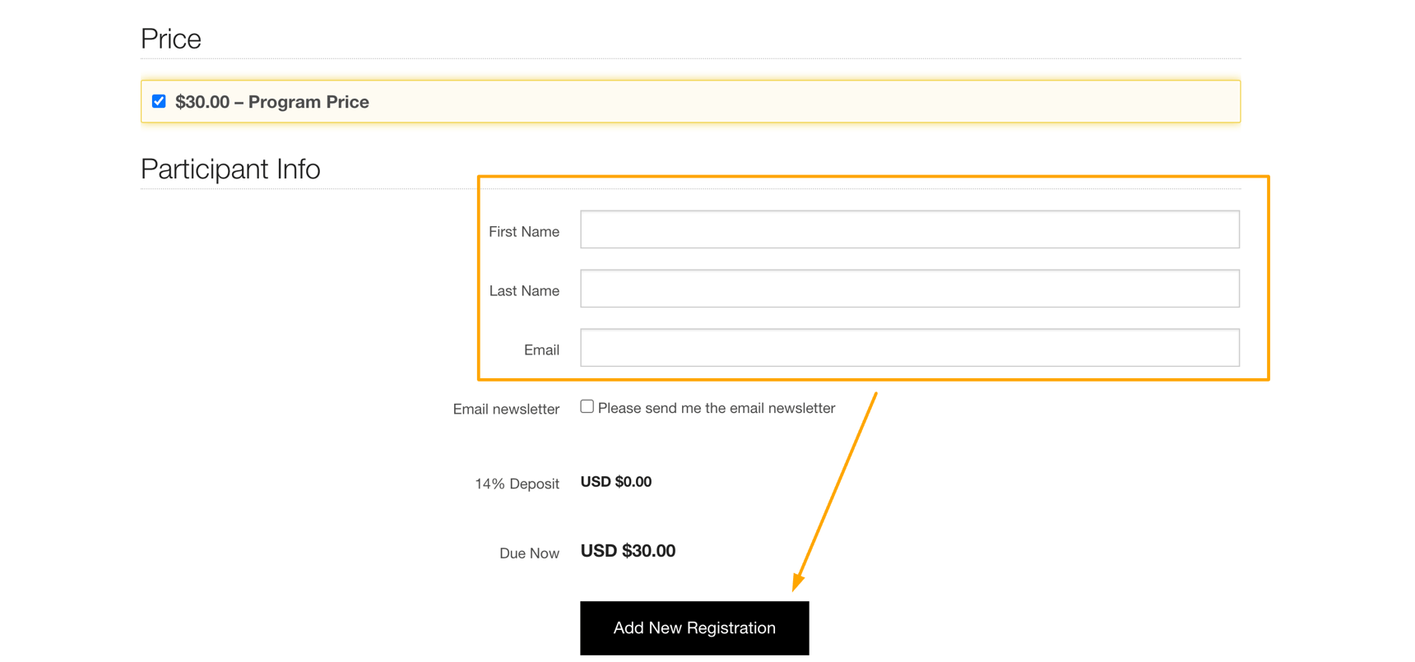Uncheck the $30.00 Program Price checkbox
1415x662 pixels.
(158, 100)
